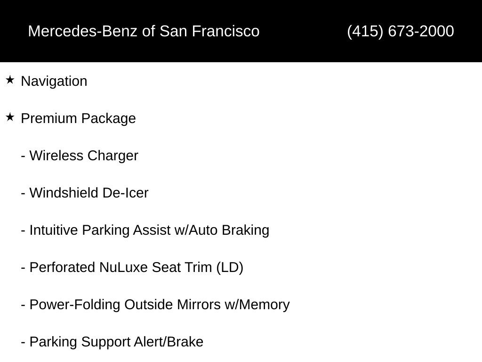Click the black header banner area
The width and height of the screenshot is (482, 362).
point(241,31)
